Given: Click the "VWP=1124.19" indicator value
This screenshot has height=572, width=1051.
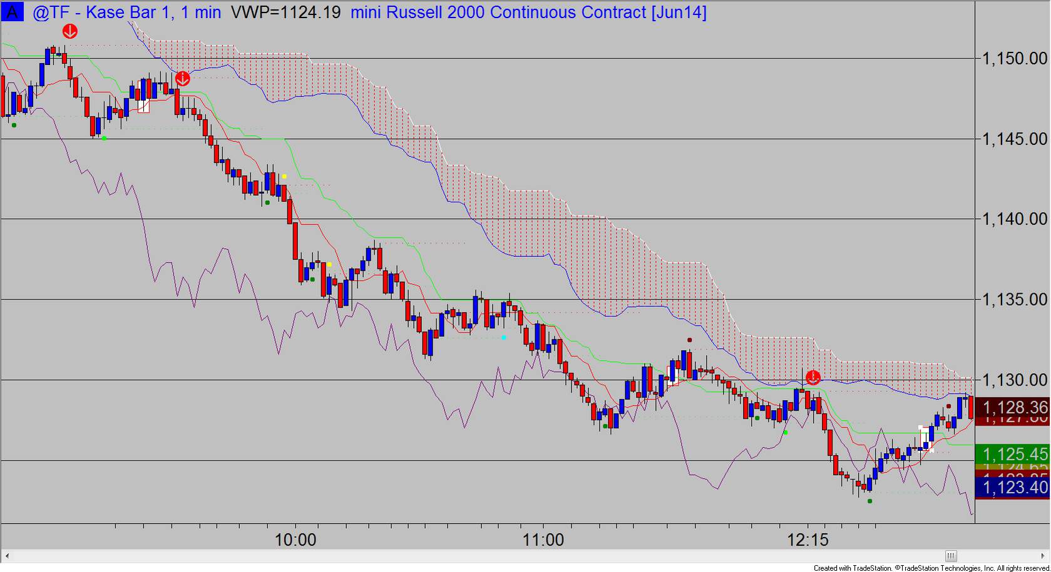Looking at the screenshot, I should 286,13.
